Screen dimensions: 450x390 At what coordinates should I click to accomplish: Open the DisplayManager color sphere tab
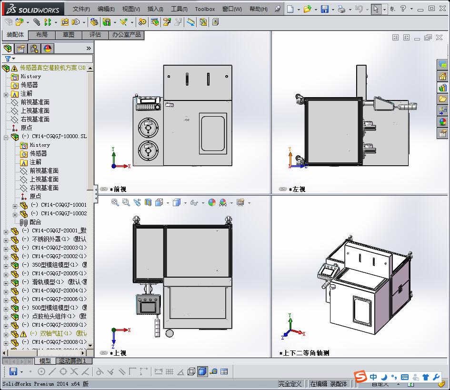(x=48, y=49)
